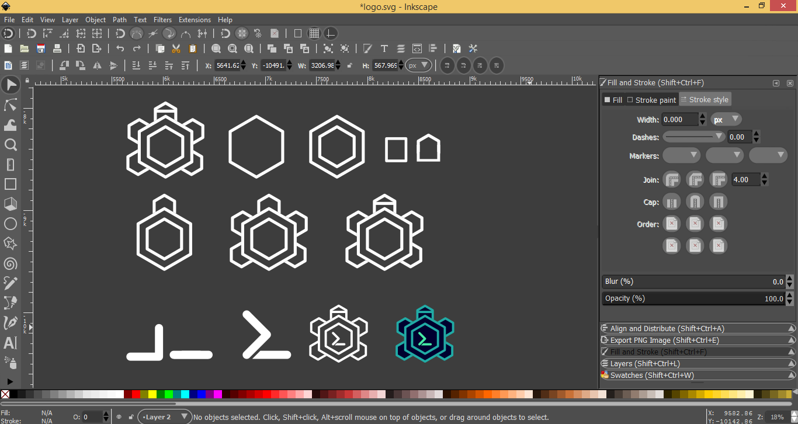Click the teal turtle logo on canvas

click(x=425, y=333)
